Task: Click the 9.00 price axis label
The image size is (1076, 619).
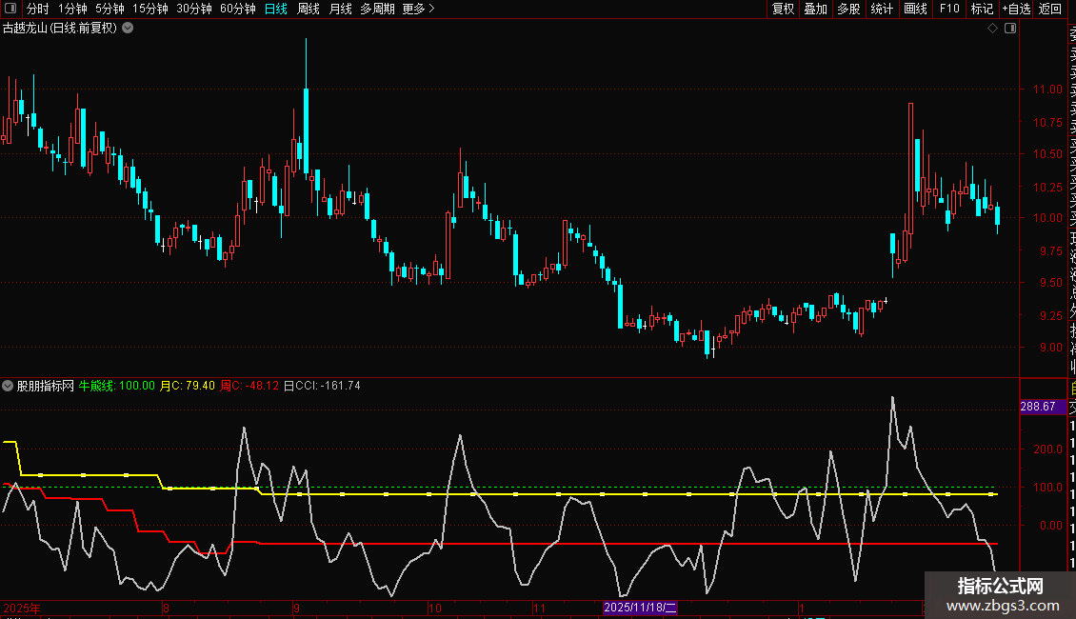Action: (x=1050, y=348)
